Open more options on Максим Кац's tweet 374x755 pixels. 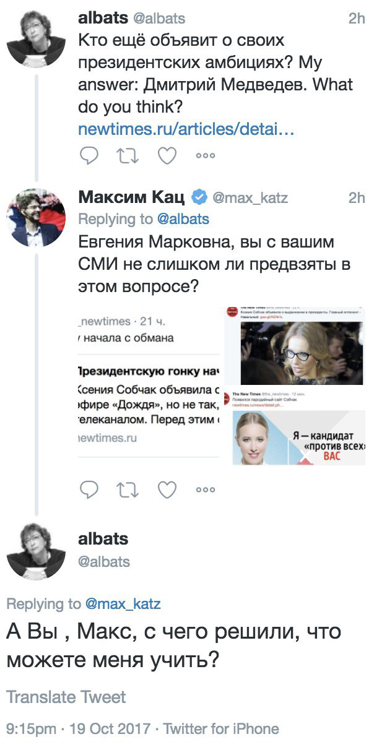click(205, 490)
